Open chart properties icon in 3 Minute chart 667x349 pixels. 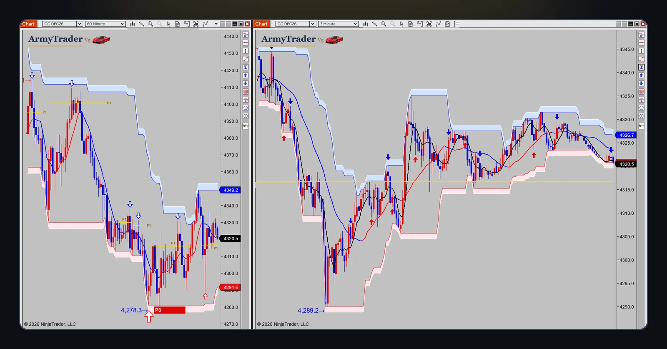pyautogui.click(x=447, y=24)
